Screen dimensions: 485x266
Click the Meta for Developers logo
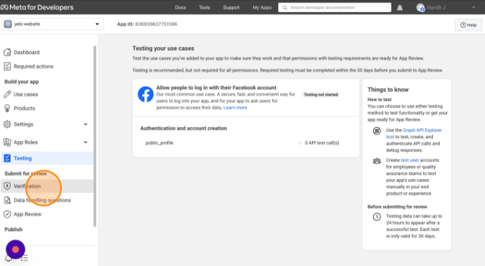(x=37, y=8)
